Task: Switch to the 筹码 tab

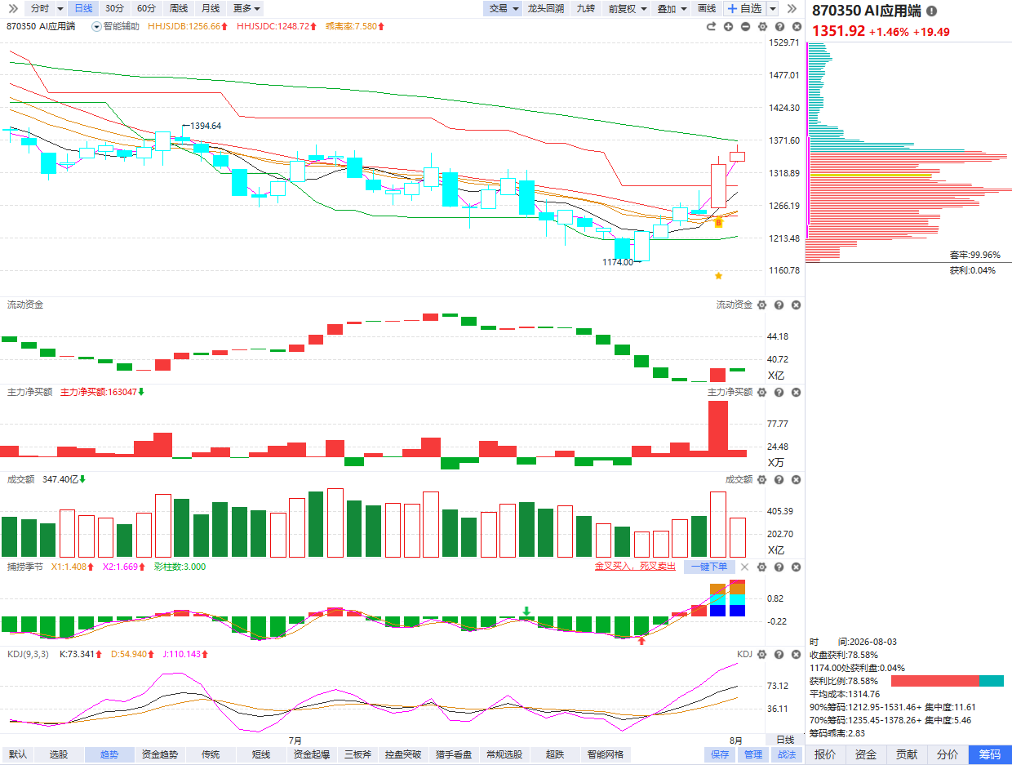Action: click(989, 754)
